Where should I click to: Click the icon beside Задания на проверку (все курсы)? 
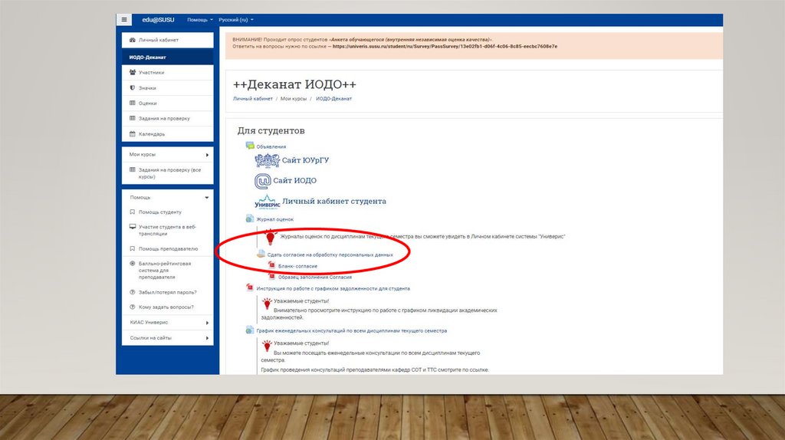(x=132, y=169)
